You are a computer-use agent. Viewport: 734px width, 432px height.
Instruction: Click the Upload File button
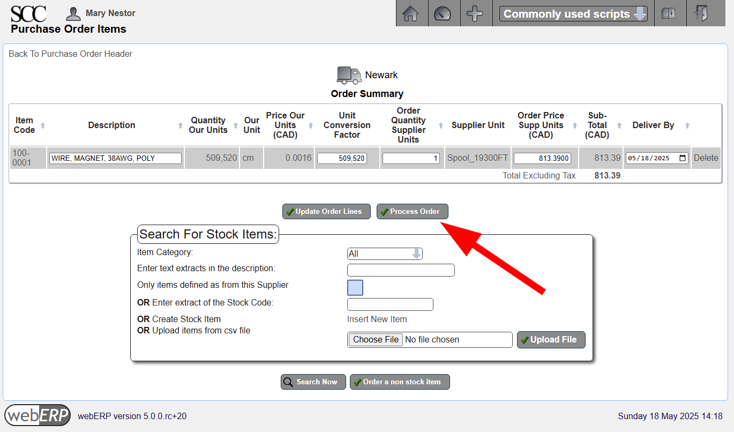click(551, 340)
